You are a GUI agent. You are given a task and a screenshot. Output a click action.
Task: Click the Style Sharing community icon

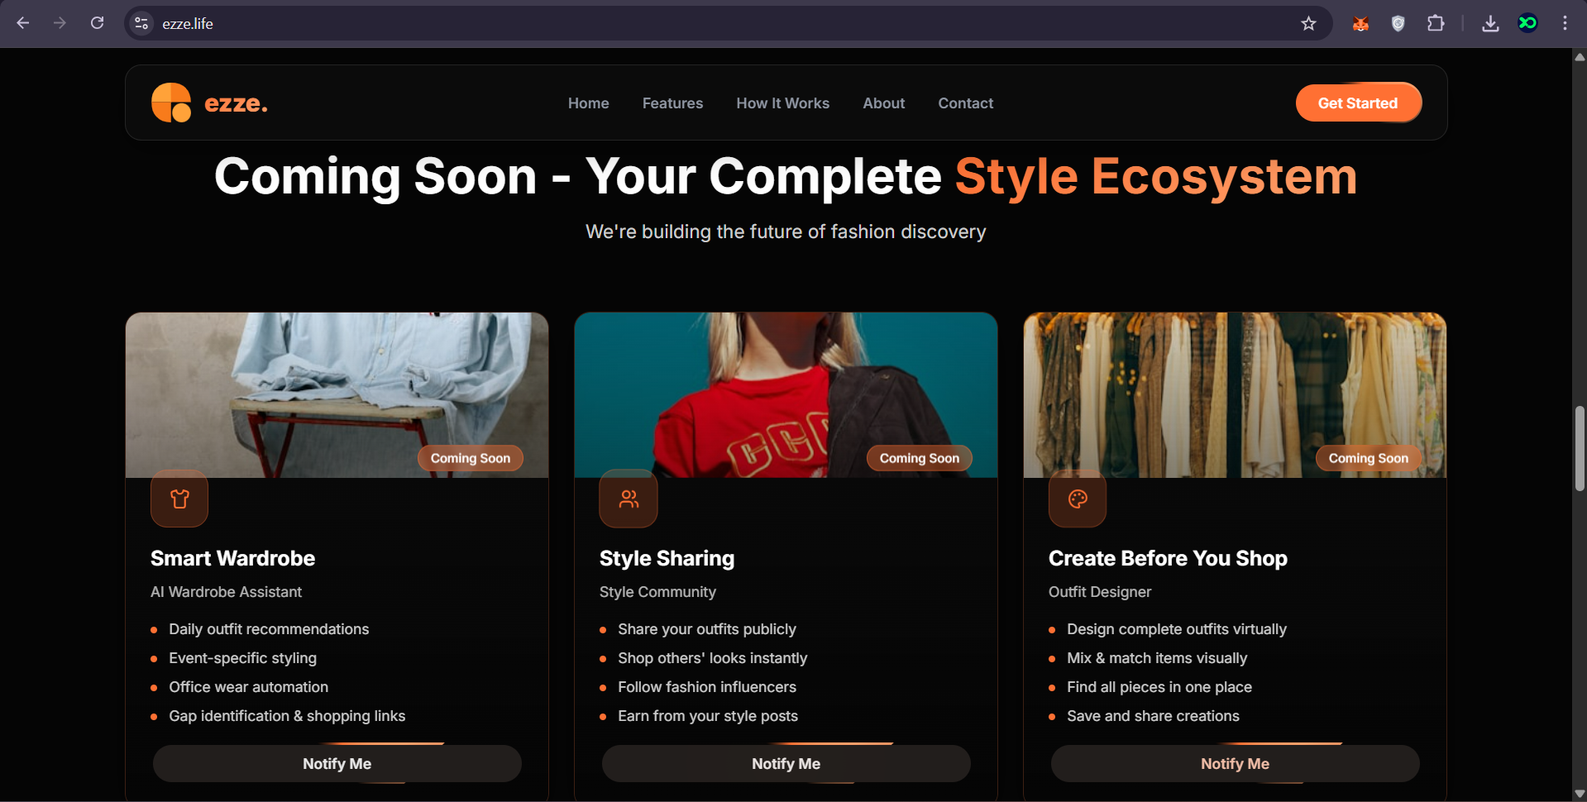[628, 499]
